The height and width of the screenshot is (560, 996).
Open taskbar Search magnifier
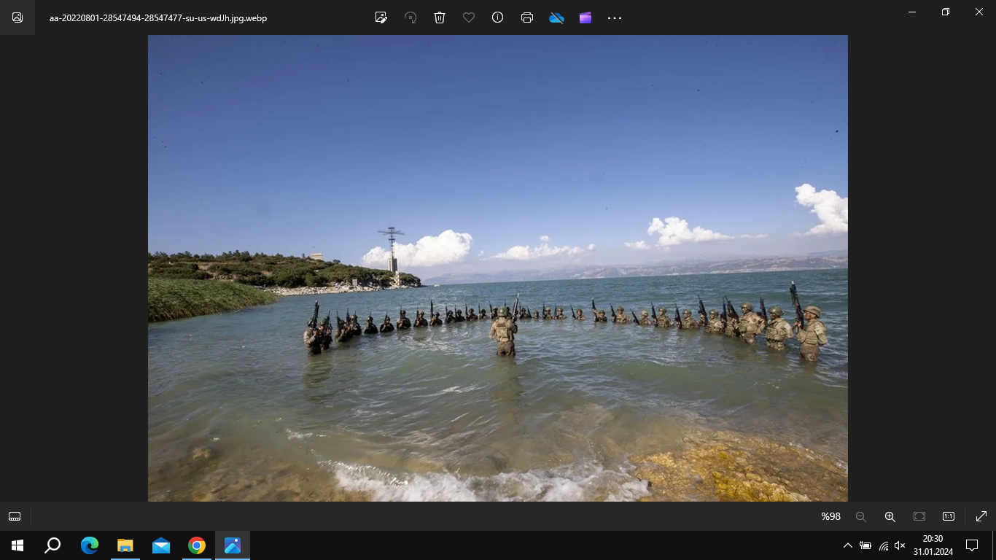(x=52, y=545)
